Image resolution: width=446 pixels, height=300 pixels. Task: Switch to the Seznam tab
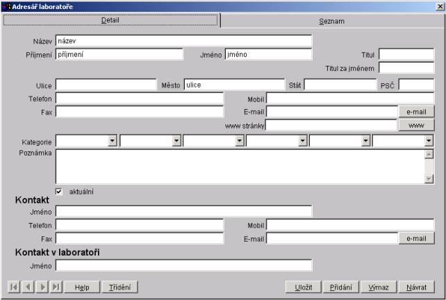pos(331,21)
